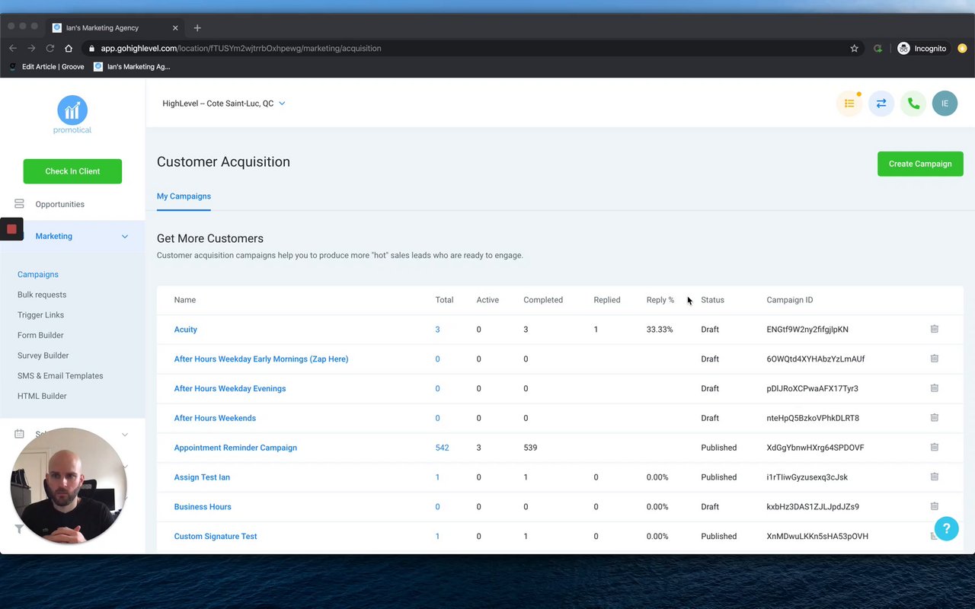This screenshot has width=975, height=609.
Task: Click trash icon for Appointment Reminder Campaign
Action: tap(935, 447)
